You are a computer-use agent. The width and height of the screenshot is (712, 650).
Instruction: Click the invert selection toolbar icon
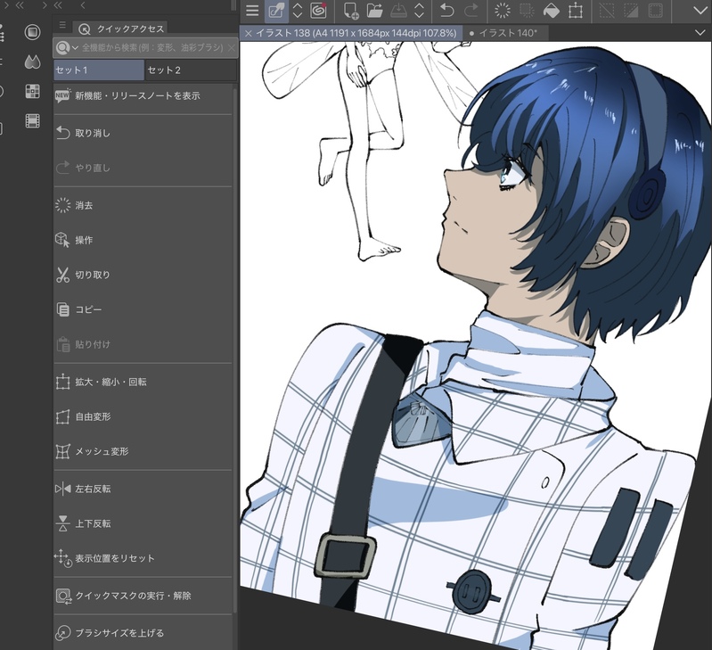pos(631,11)
